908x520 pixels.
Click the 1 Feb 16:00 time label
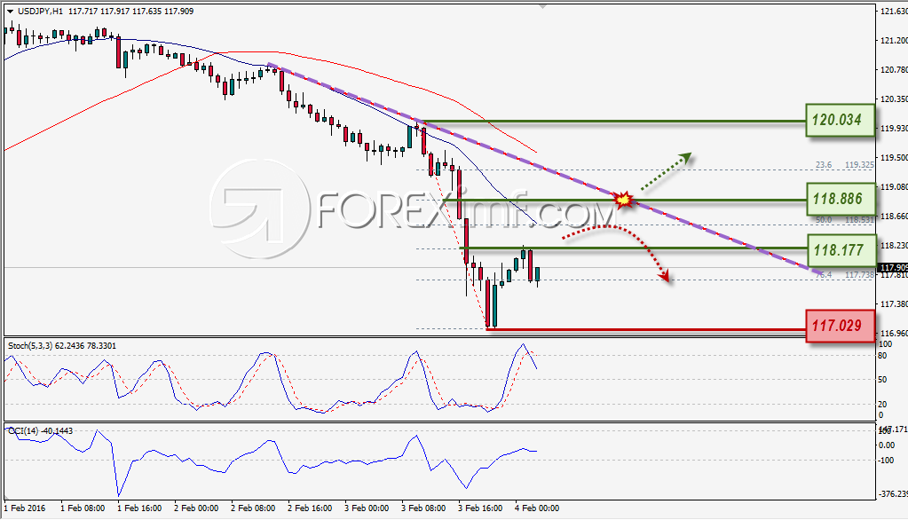[x=139, y=508]
